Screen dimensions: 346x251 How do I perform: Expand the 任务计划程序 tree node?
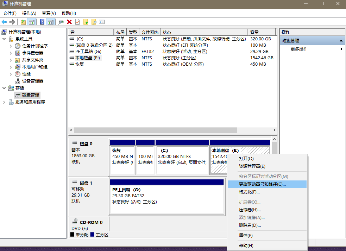[x=11, y=46]
